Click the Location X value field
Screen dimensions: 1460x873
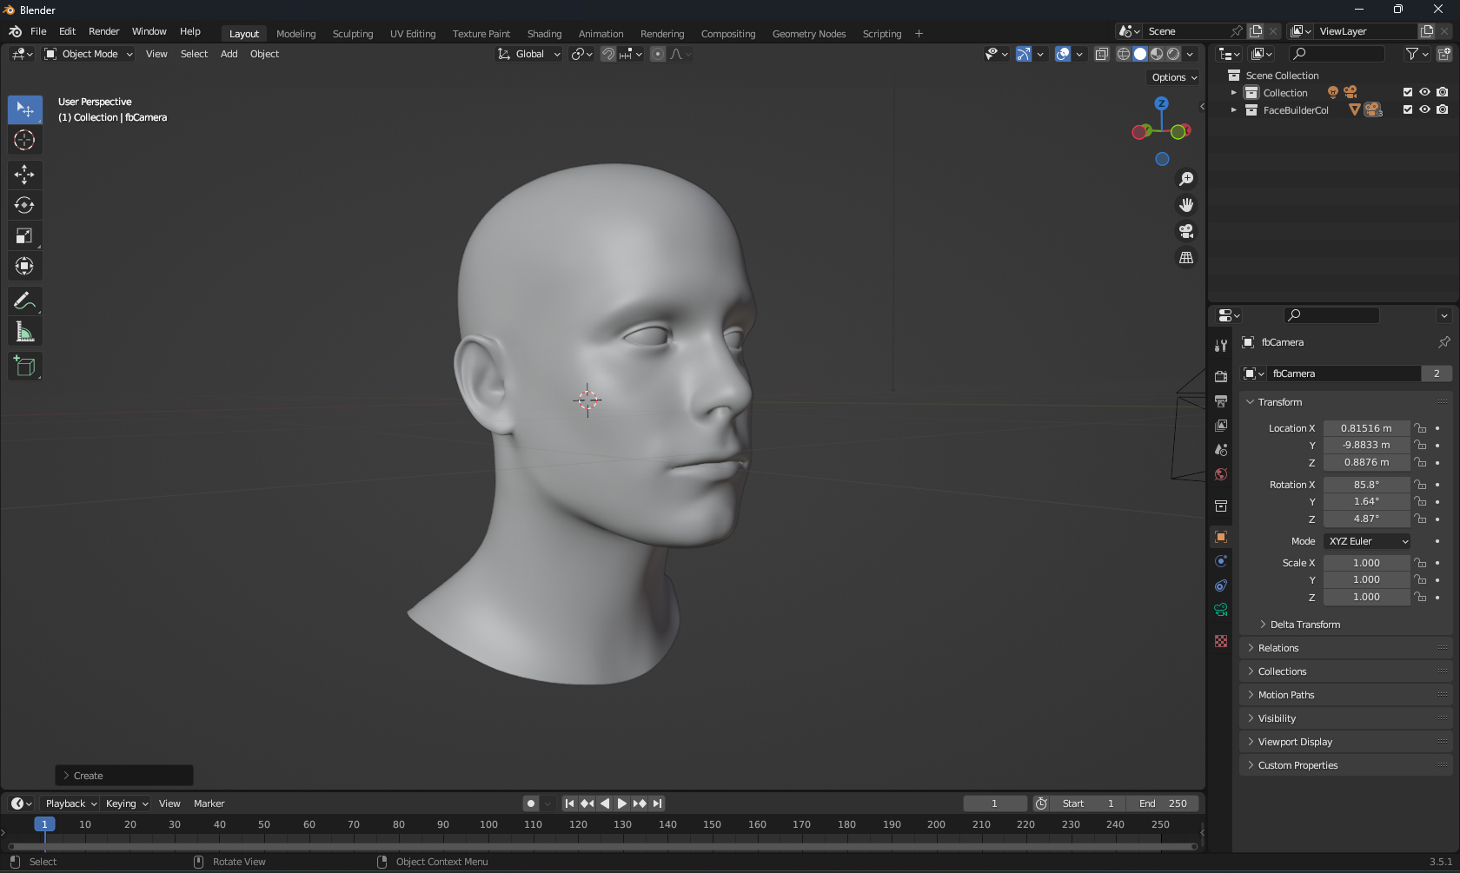(1365, 428)
